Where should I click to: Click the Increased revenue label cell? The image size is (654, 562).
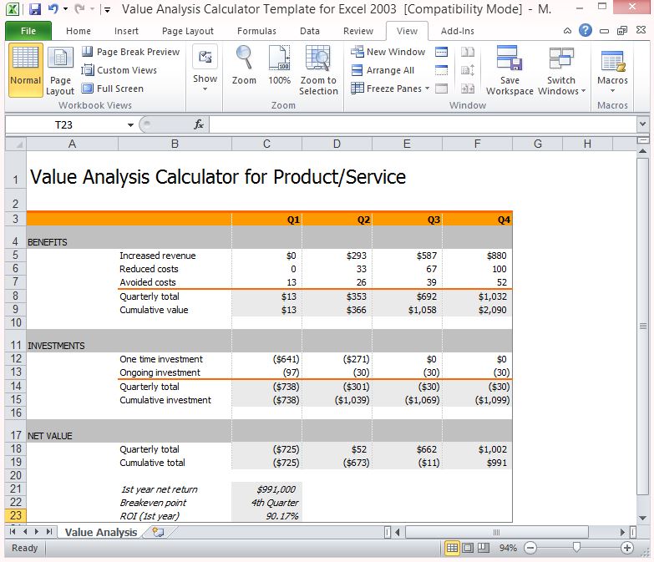175,256
